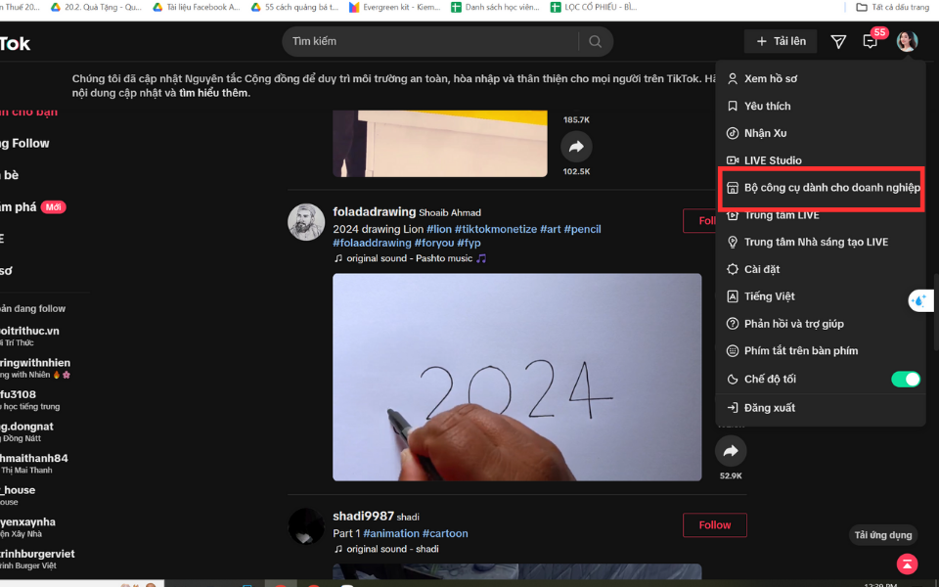The width and height of the screenshot is (939, 587).
Task: Click the moon icon beside Chế độ tối
Action: tap(732, 380)
